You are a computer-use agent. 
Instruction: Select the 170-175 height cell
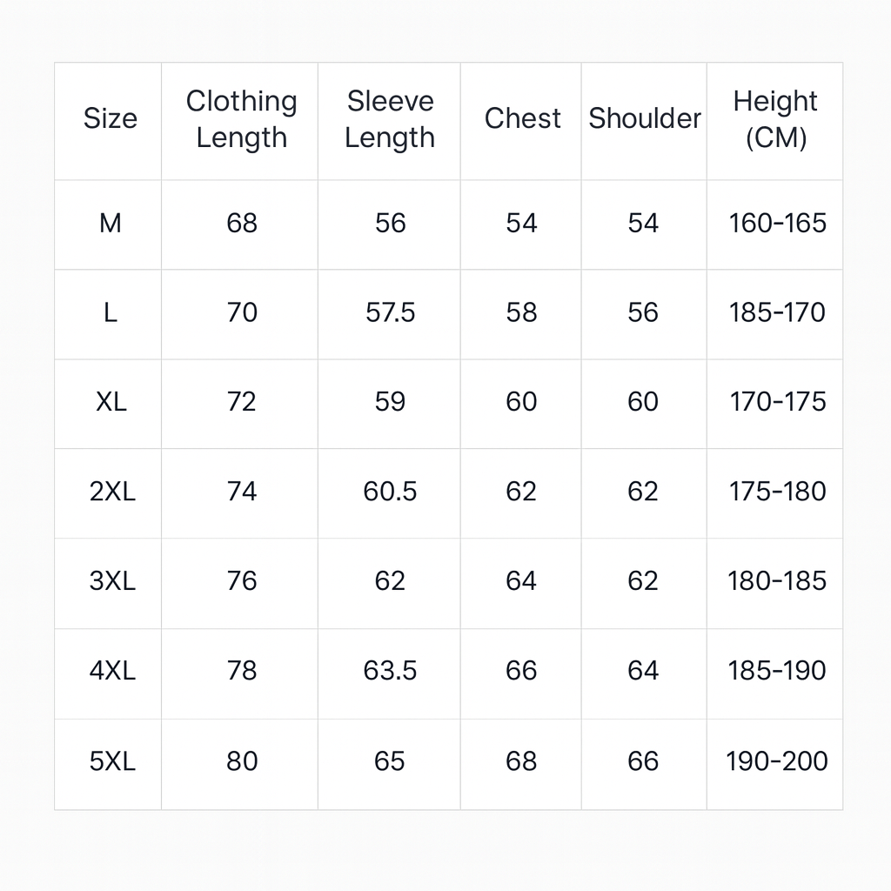pos(777,402)
